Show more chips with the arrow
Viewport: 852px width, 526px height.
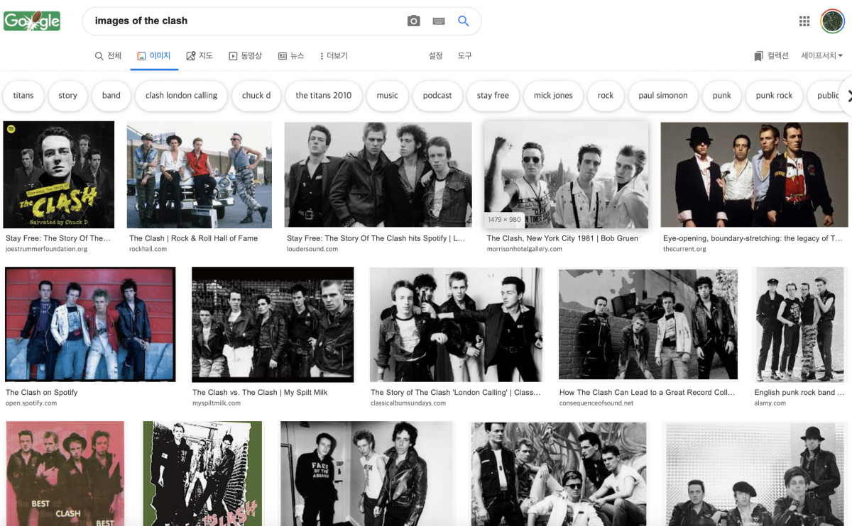click(847, 96)
